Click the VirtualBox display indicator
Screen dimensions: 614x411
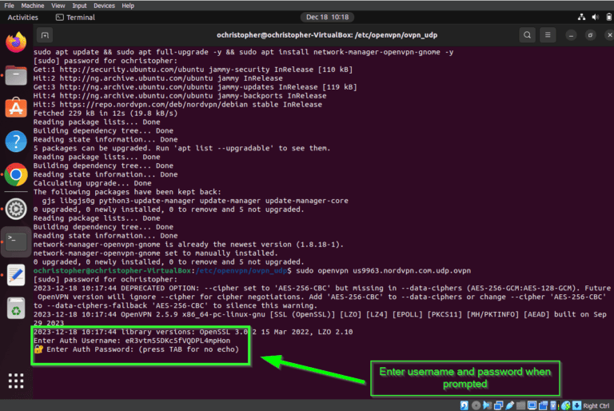tap(532, 405)
